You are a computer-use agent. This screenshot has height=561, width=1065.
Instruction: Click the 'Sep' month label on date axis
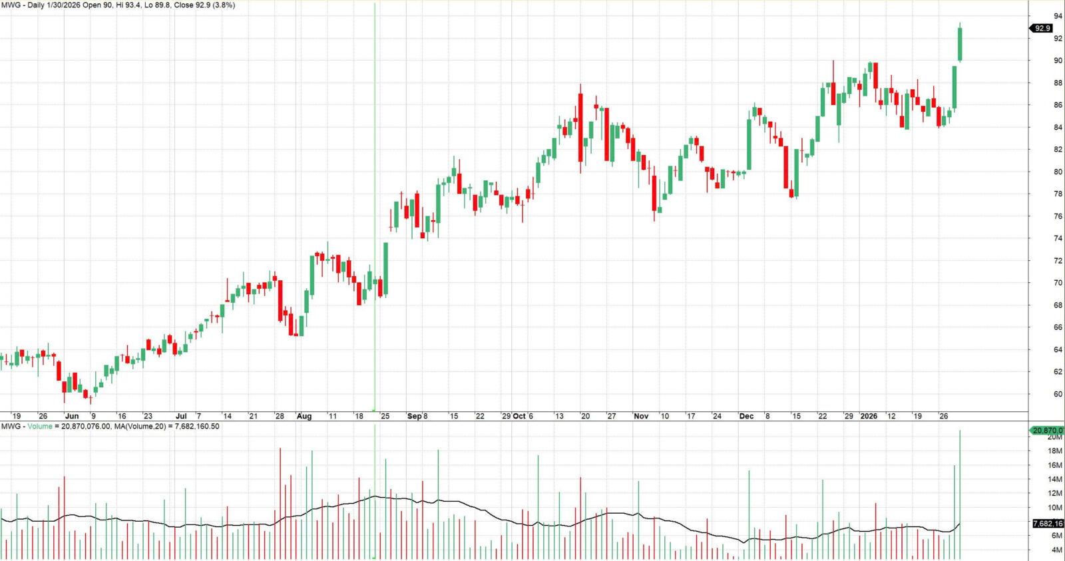(414, 416)
